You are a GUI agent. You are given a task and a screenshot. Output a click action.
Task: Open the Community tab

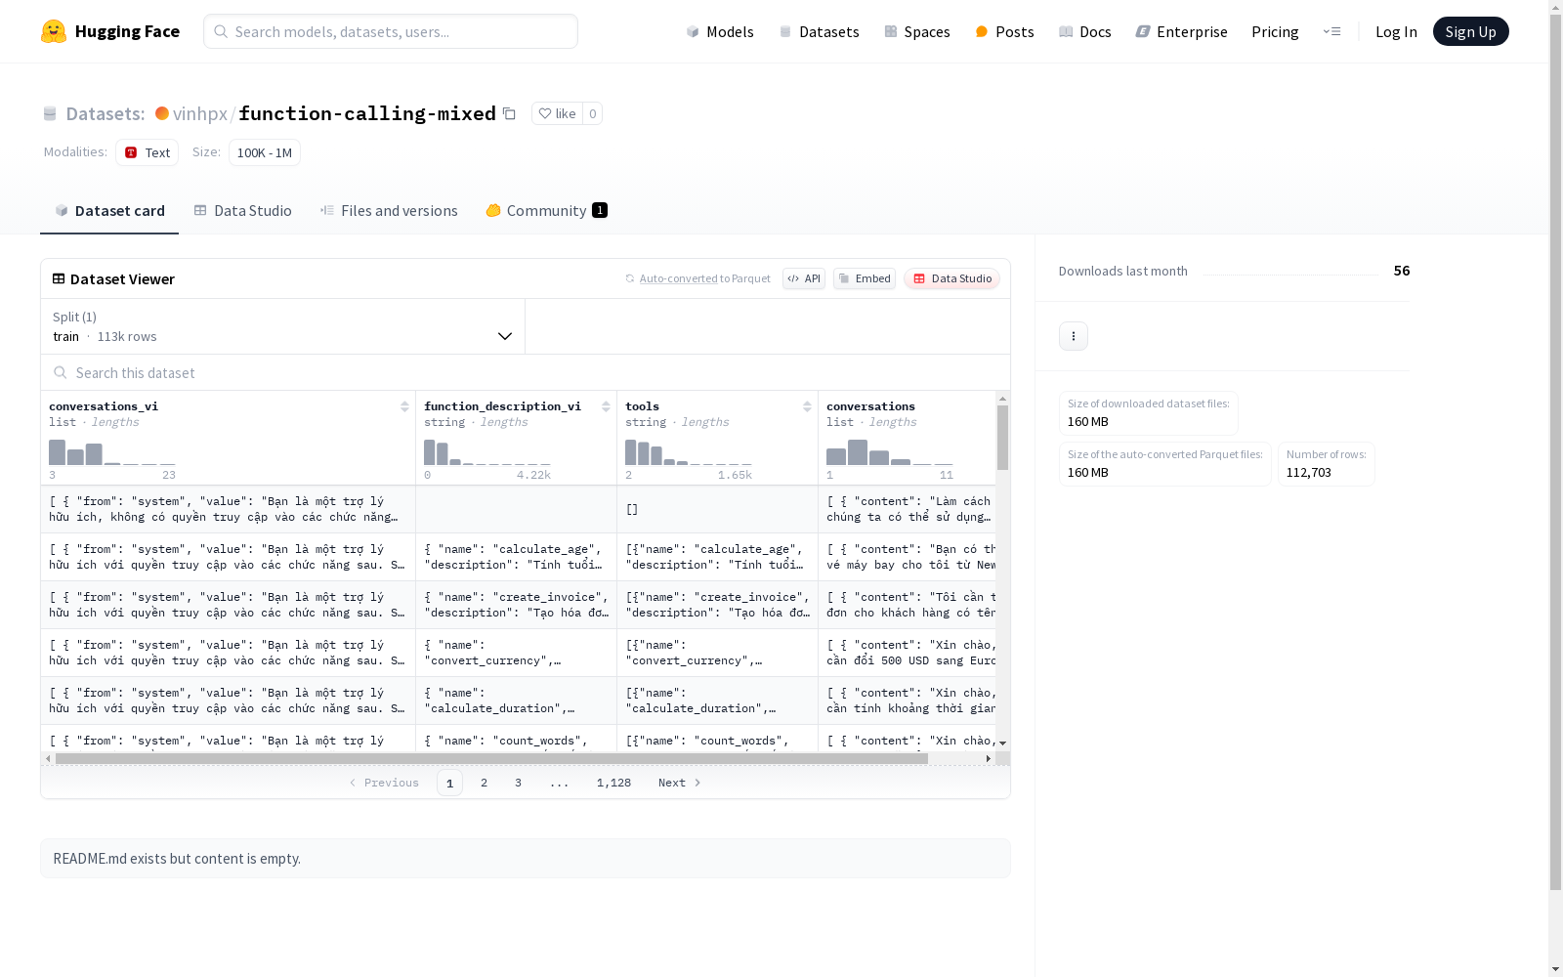click(546, 211)
